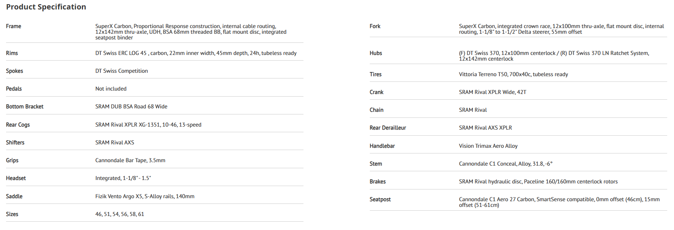Click the Bottom Bracket label

click(x=25, y=106)
